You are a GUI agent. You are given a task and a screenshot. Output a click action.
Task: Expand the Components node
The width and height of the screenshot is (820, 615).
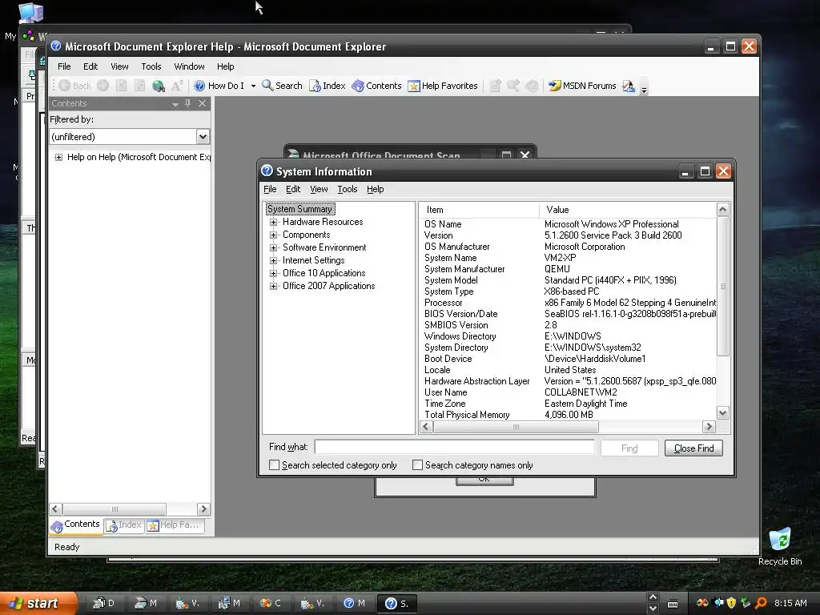(274, 235)
